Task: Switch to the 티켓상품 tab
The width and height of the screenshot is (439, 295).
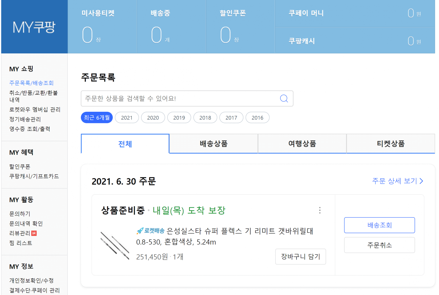Action: pyautogui.click(x=391, y=144)
